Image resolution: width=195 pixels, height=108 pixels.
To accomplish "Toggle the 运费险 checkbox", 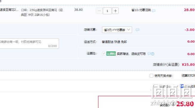I will (x=104, y=54).
